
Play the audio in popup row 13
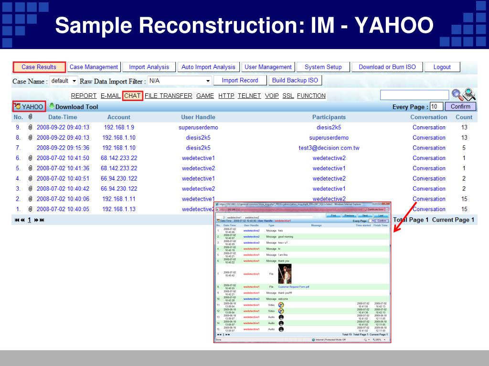click(281, 317)
